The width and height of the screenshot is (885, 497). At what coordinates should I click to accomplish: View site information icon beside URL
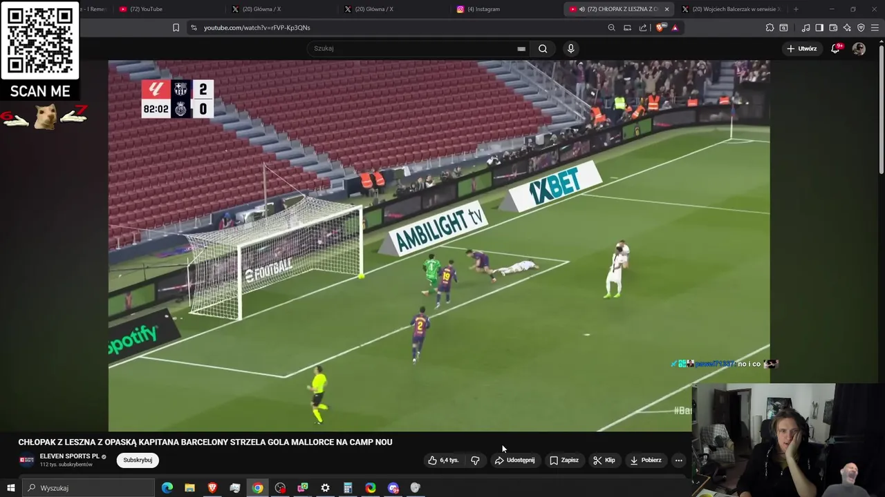194,28
